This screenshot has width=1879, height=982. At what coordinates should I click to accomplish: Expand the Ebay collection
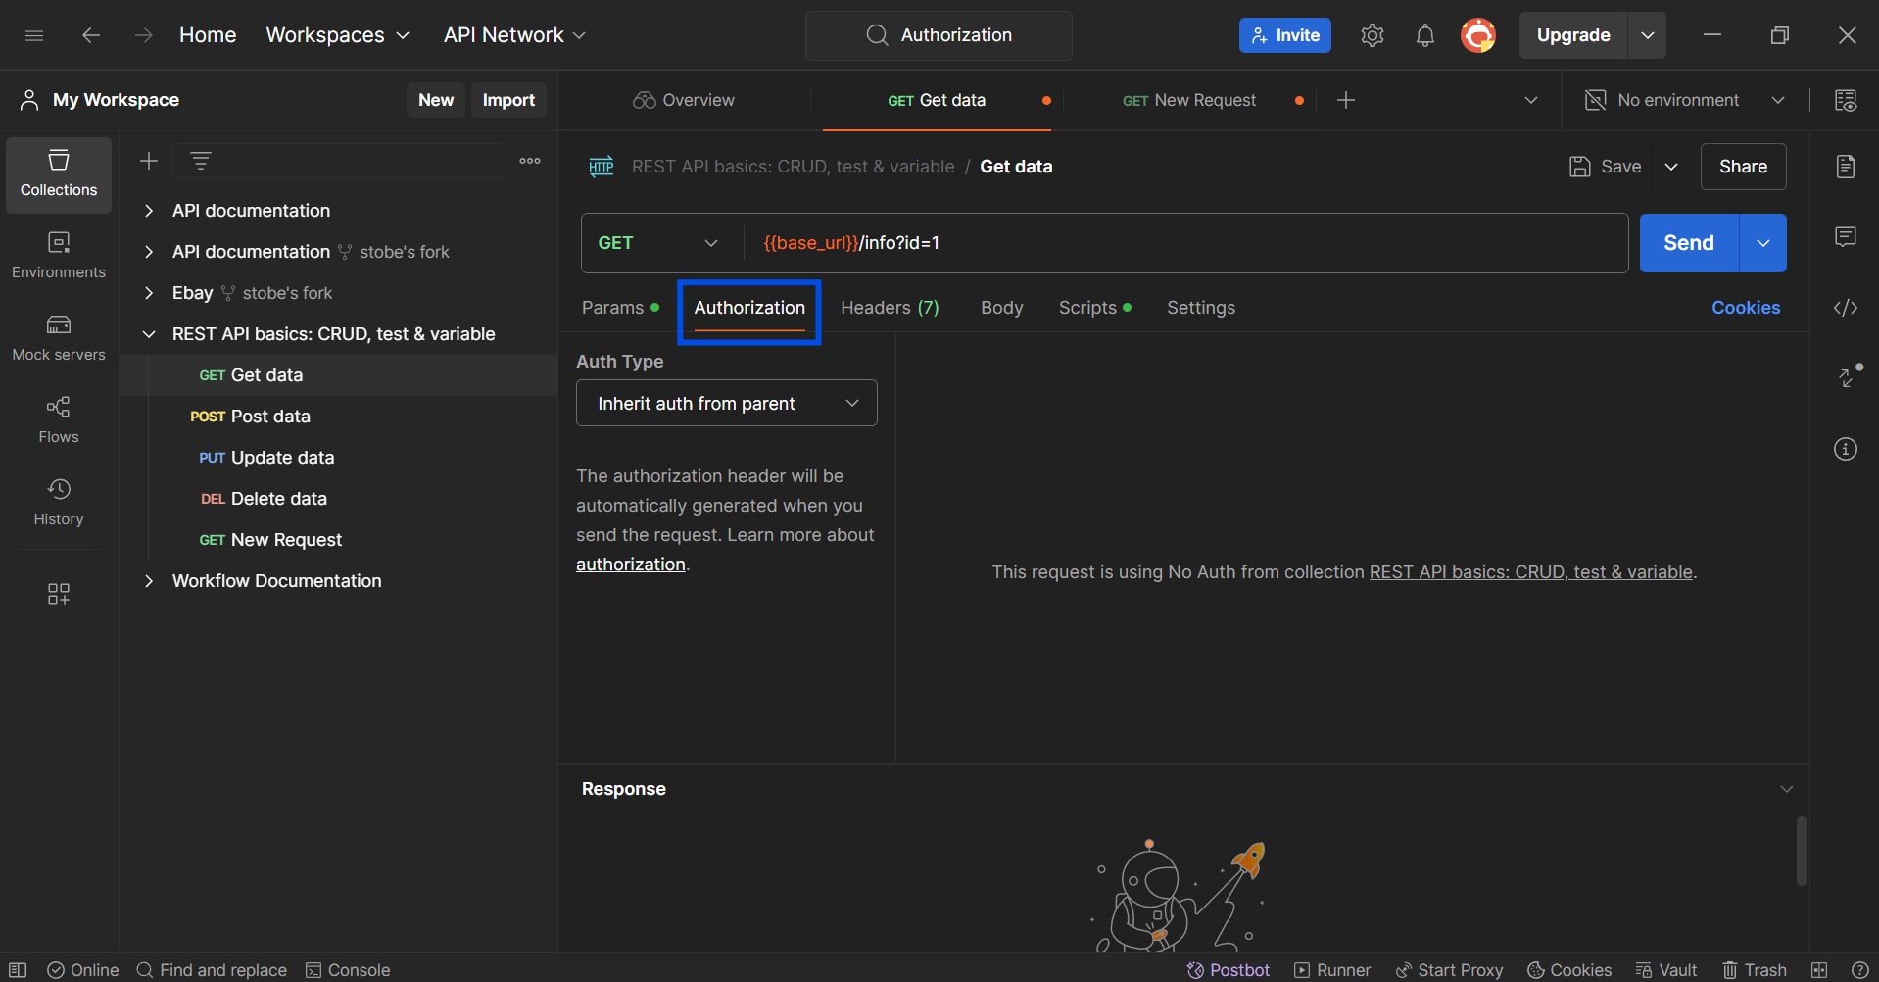pyautogui.click(x=149, y=293)
